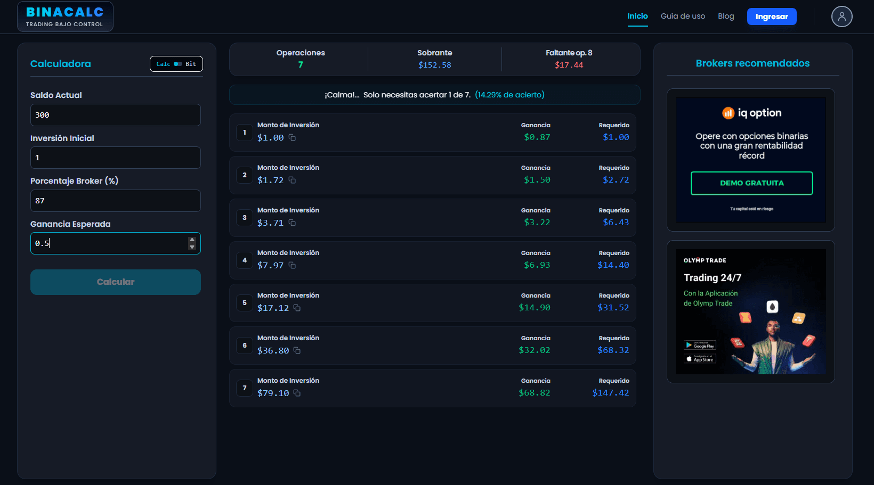Viewport: 874px width, 485px height.
Task: Open the Guía de uso page
Action: click(x=683, y=16)
